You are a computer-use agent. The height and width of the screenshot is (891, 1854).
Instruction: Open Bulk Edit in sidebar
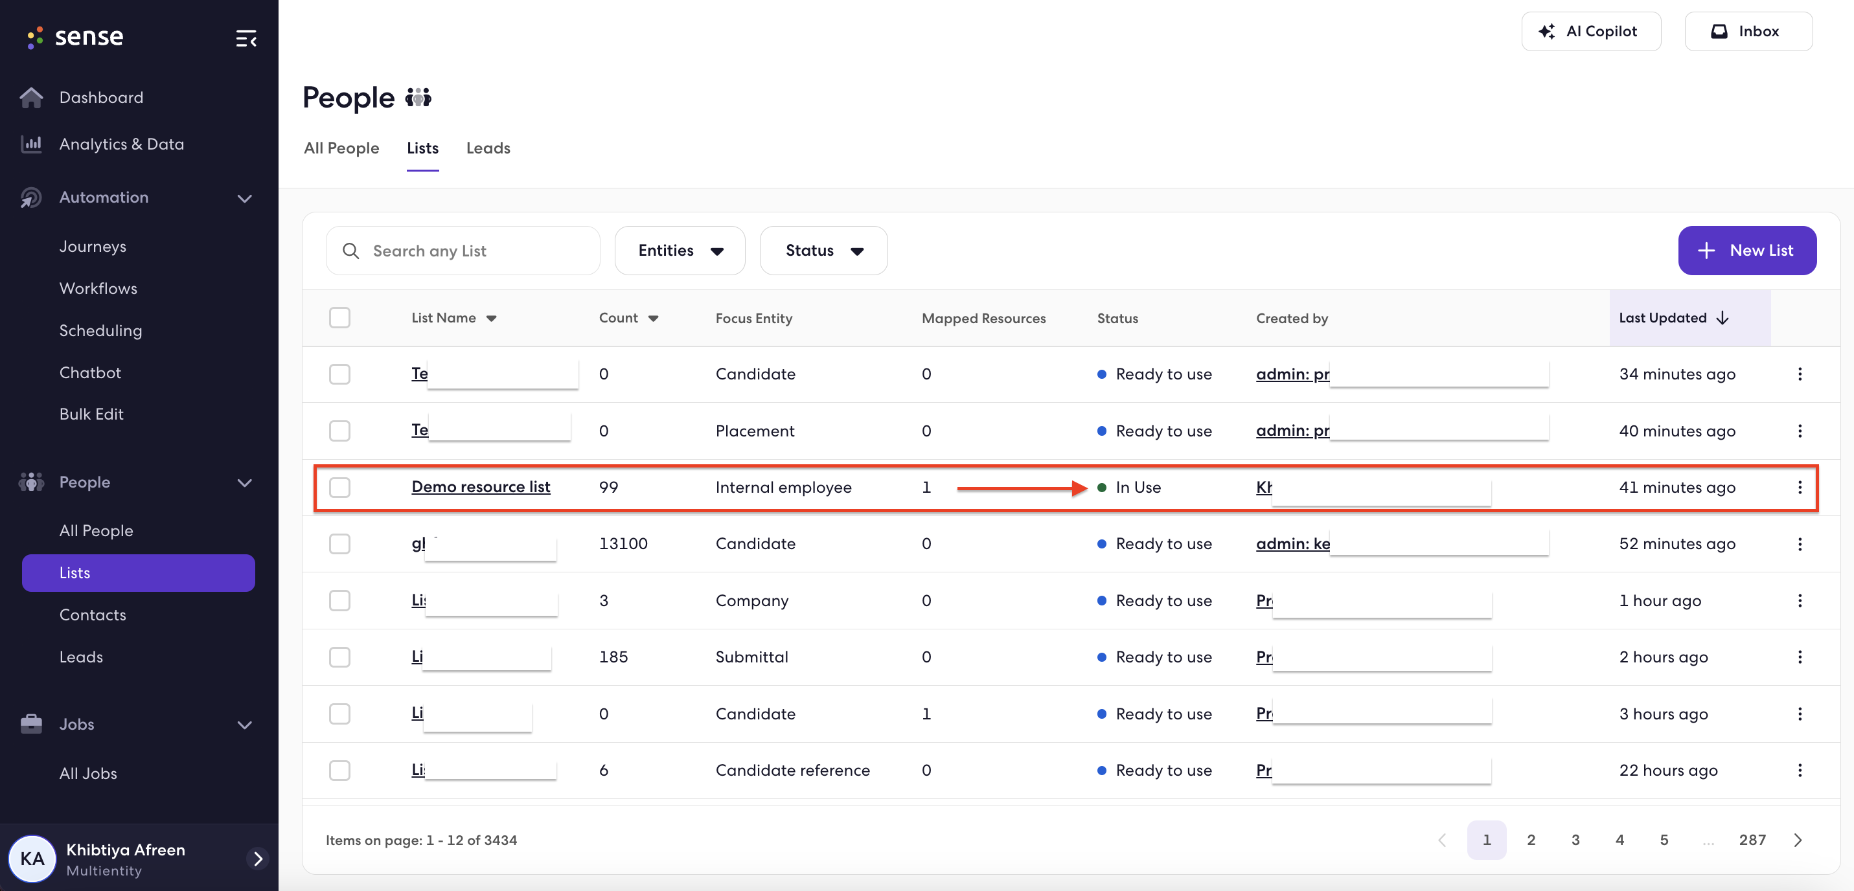pyautogui.click(x=91, y=414)
